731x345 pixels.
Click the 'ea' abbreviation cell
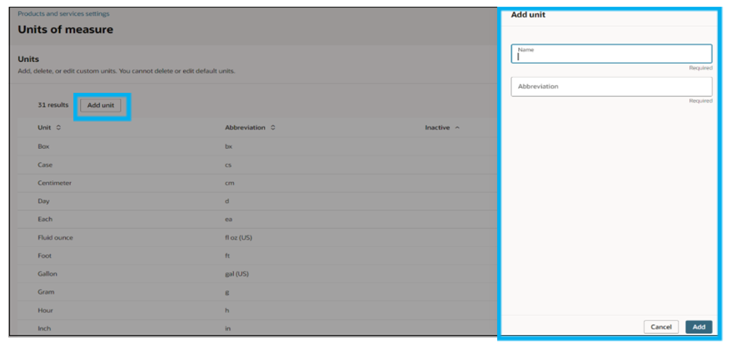click(229, 219)
